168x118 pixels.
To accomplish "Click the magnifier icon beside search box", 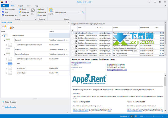I will click(x=83, y=13).
